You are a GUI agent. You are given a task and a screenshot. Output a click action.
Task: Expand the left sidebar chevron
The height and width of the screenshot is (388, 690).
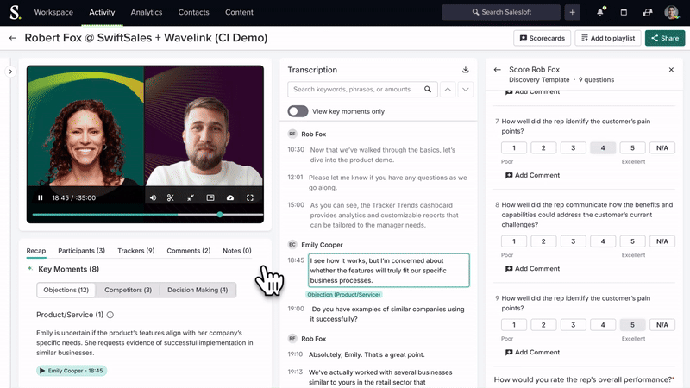(10, 72)
